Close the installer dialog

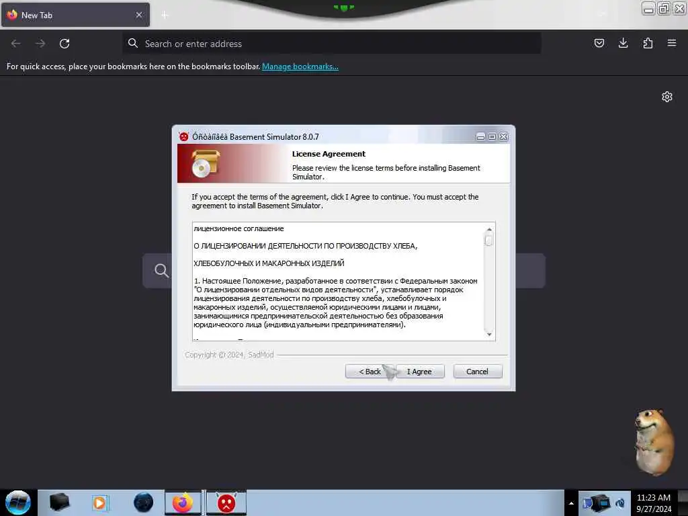[503, 137]
